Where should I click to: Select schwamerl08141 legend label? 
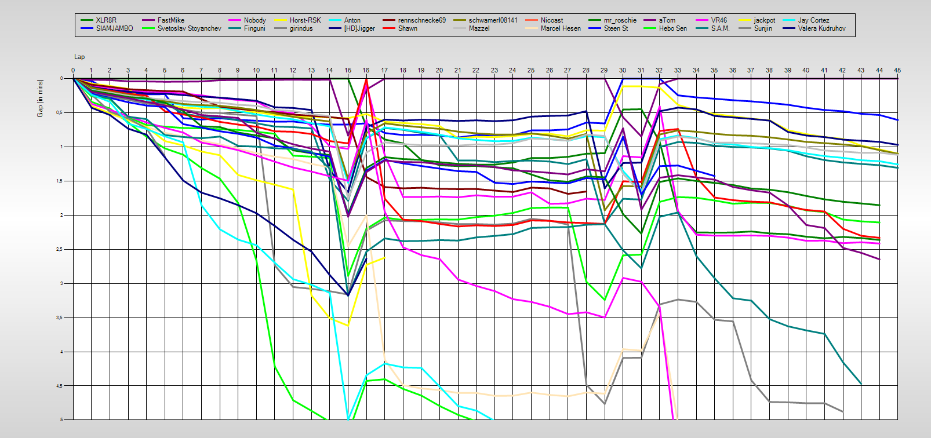point(493,20)
